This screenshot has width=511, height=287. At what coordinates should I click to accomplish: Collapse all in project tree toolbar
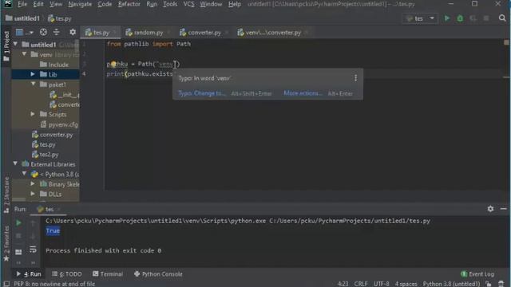coord(57,32)
